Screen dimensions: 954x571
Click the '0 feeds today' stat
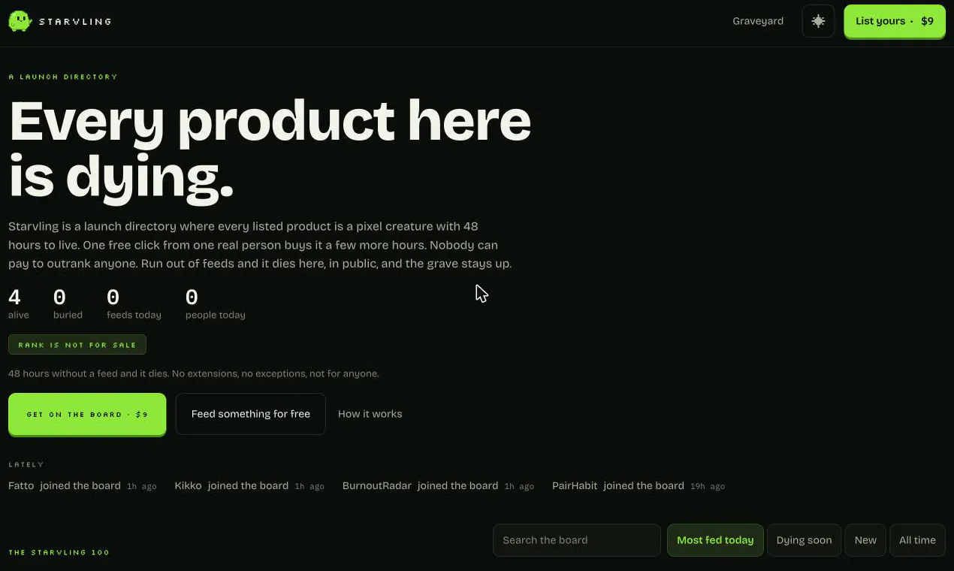[134, 304]
